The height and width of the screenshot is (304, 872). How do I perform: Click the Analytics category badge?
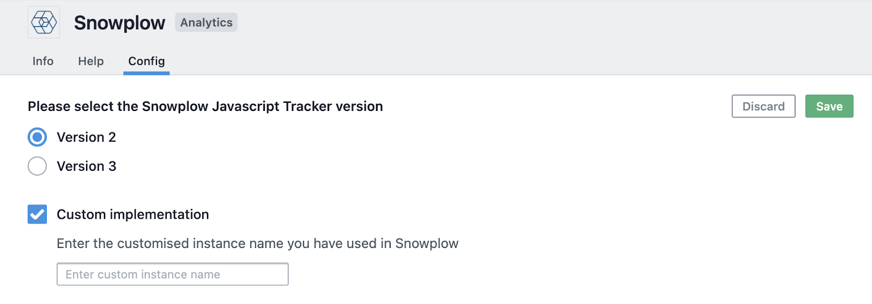tap(206, 22)
